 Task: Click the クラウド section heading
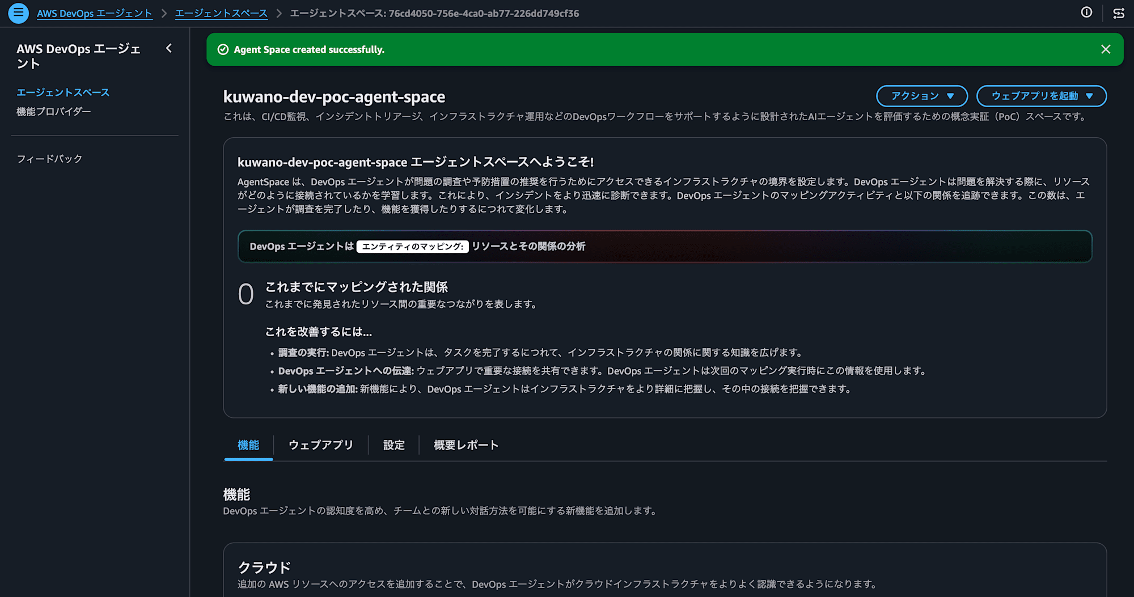tap(264, 567)
